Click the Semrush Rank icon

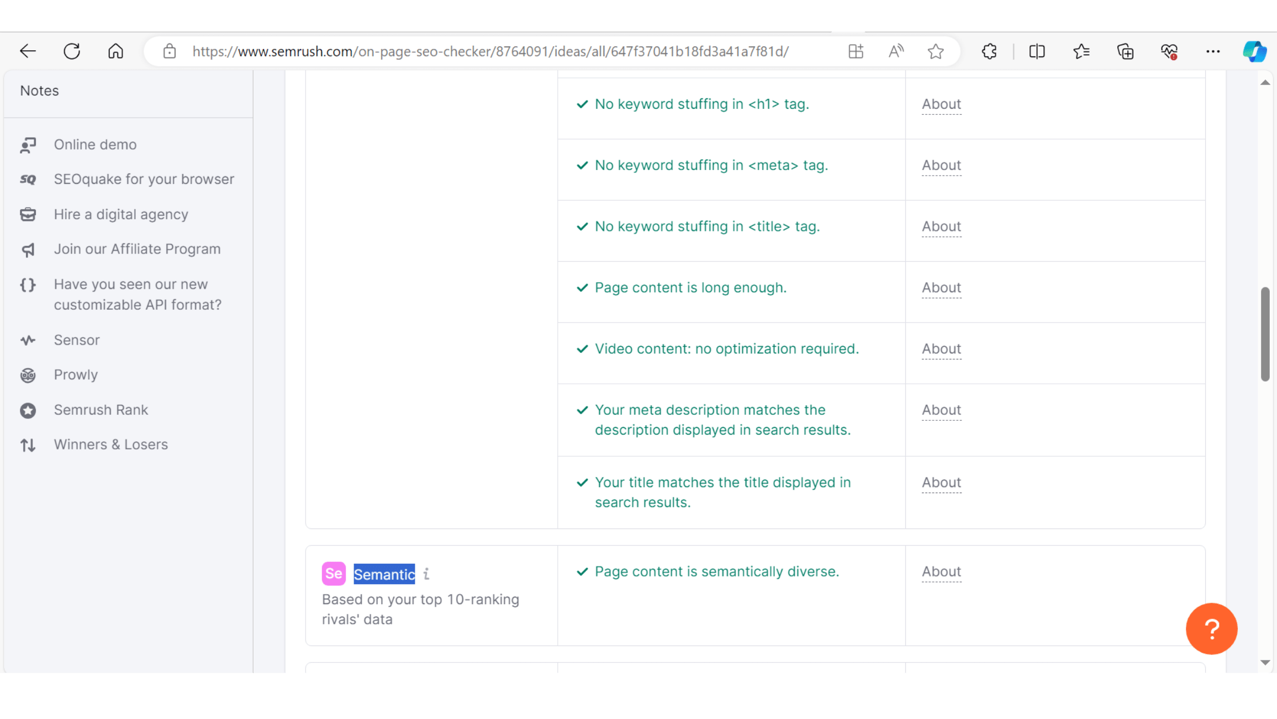pos(29,410)
